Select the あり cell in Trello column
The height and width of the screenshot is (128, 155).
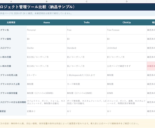[x=87, y=111]
